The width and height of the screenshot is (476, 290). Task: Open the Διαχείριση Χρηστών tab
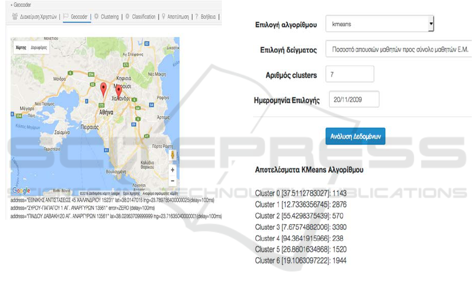click(34, 17)
